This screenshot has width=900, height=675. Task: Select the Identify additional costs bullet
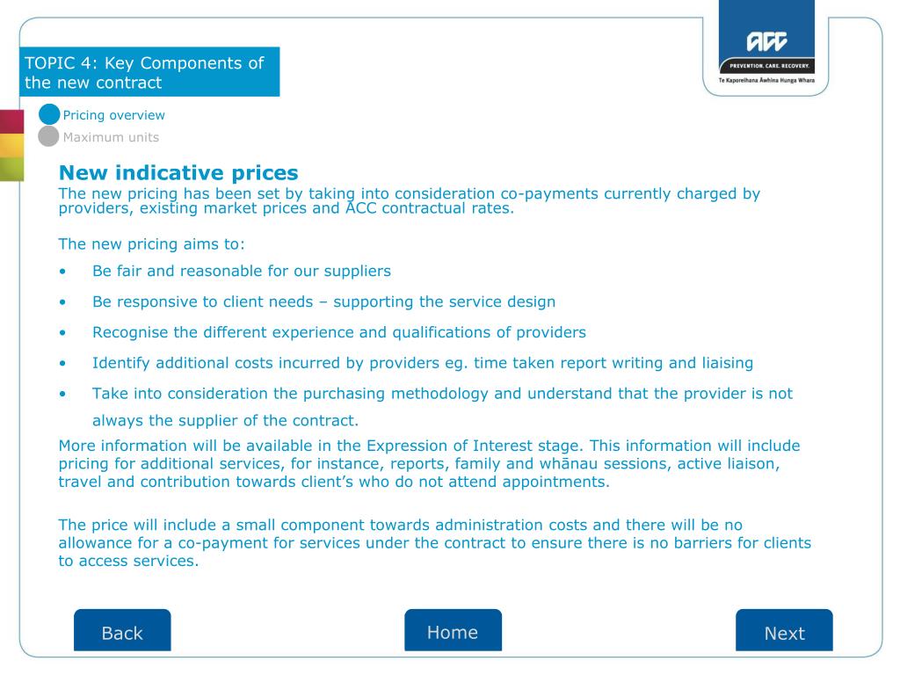click(423, 363)
